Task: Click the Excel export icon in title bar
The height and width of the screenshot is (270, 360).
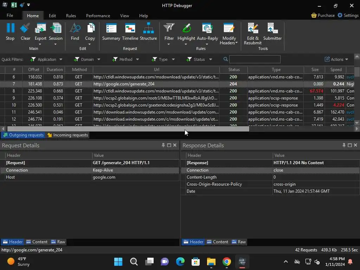Action: (14, 5)
